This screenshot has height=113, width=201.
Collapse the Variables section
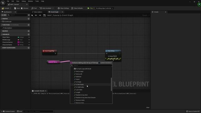pyautogui.click(x=2, y=35)
